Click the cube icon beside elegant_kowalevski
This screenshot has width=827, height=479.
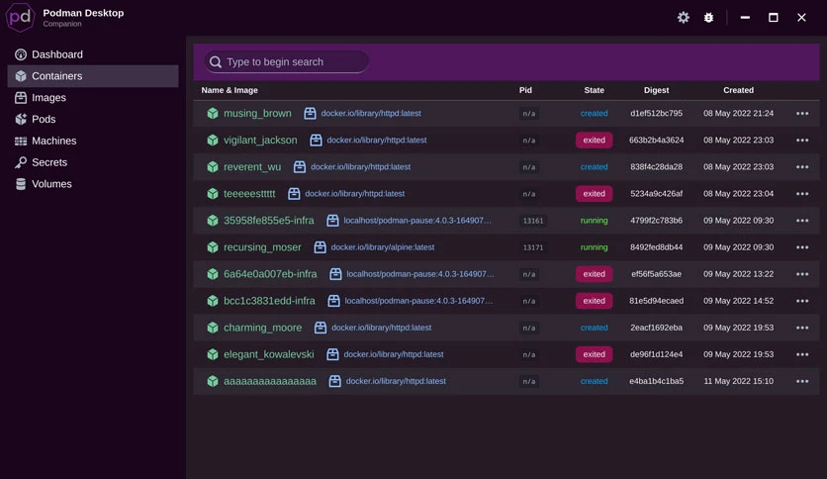coord(213,354)
